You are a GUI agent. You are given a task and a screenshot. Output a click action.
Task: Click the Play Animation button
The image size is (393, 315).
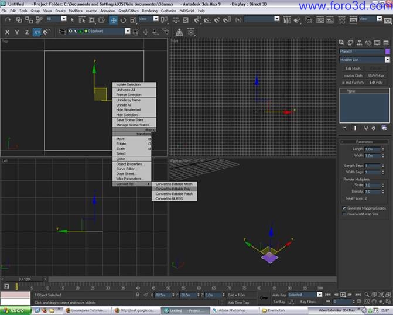pos(343,295)
